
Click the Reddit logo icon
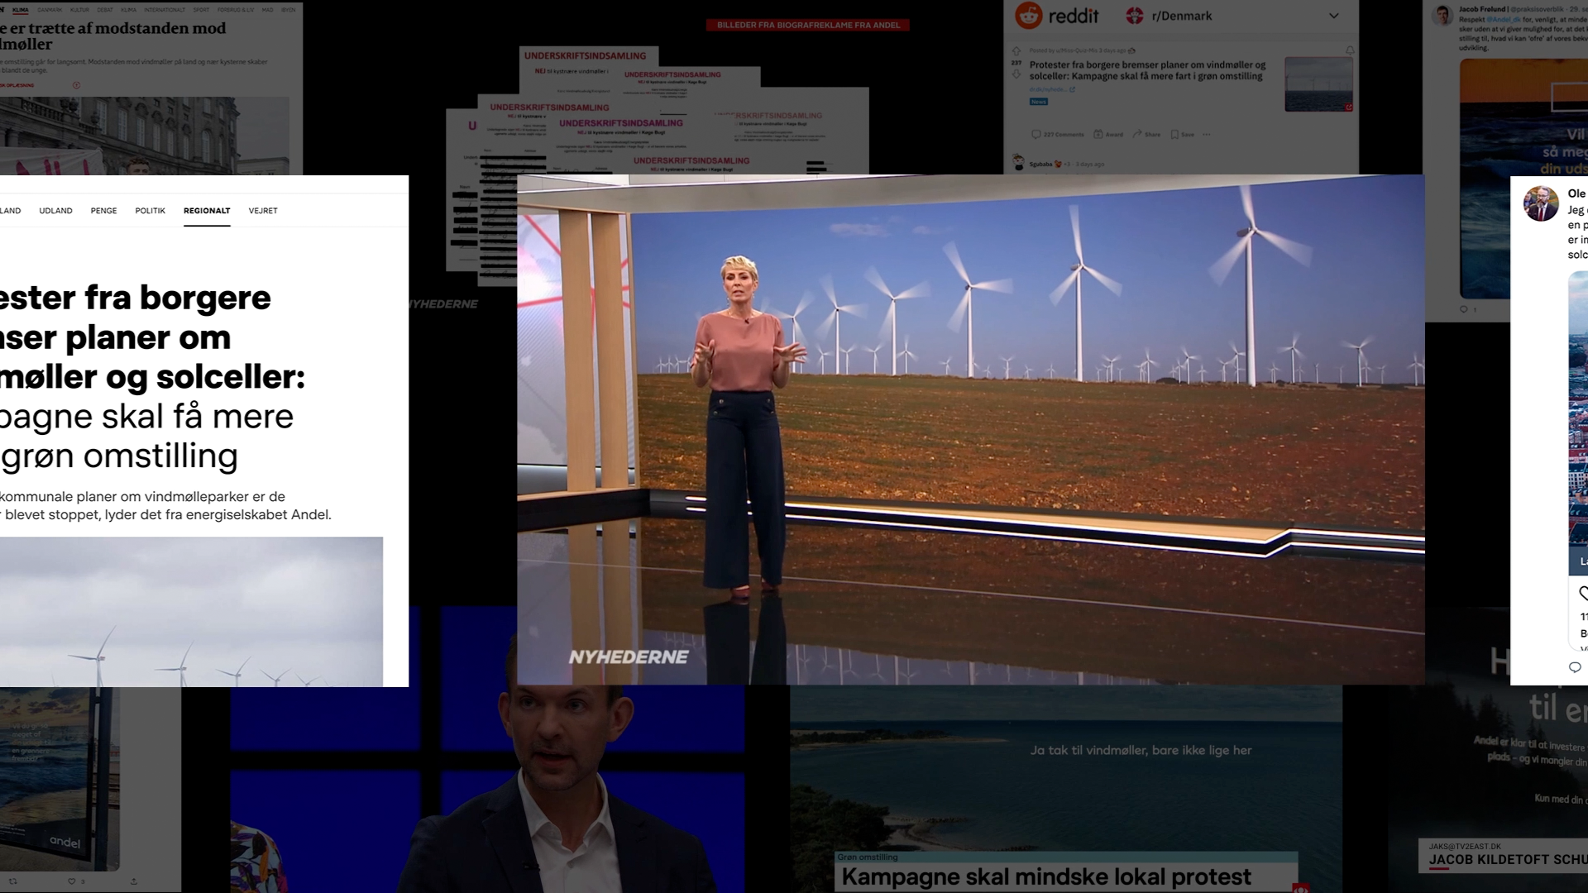point(1029,16)
